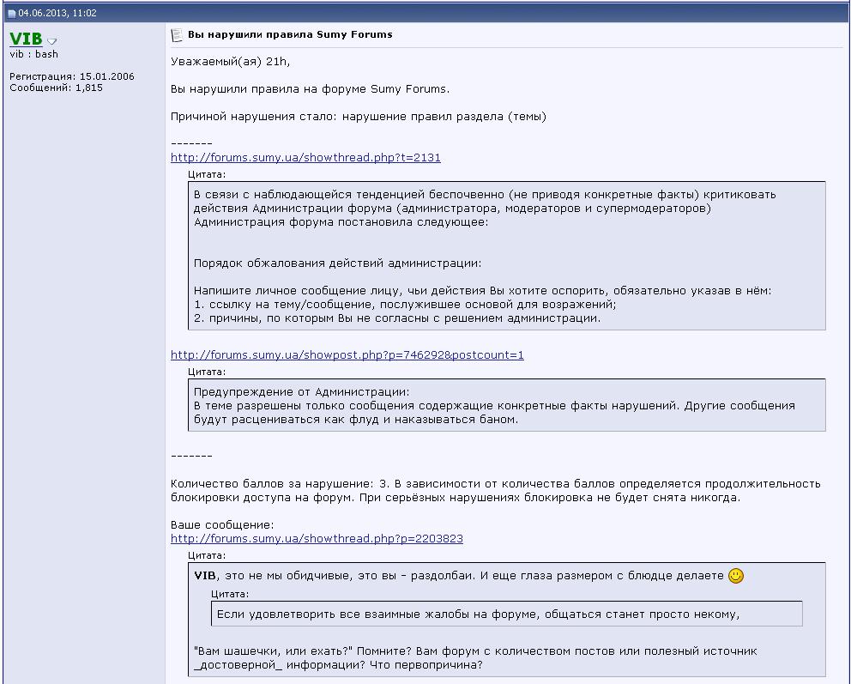Image resolution: width=857 pixels, height=684 pixels.
Task: Click the yellow smiley emoticon in quoted message
Action: [735, 576]
